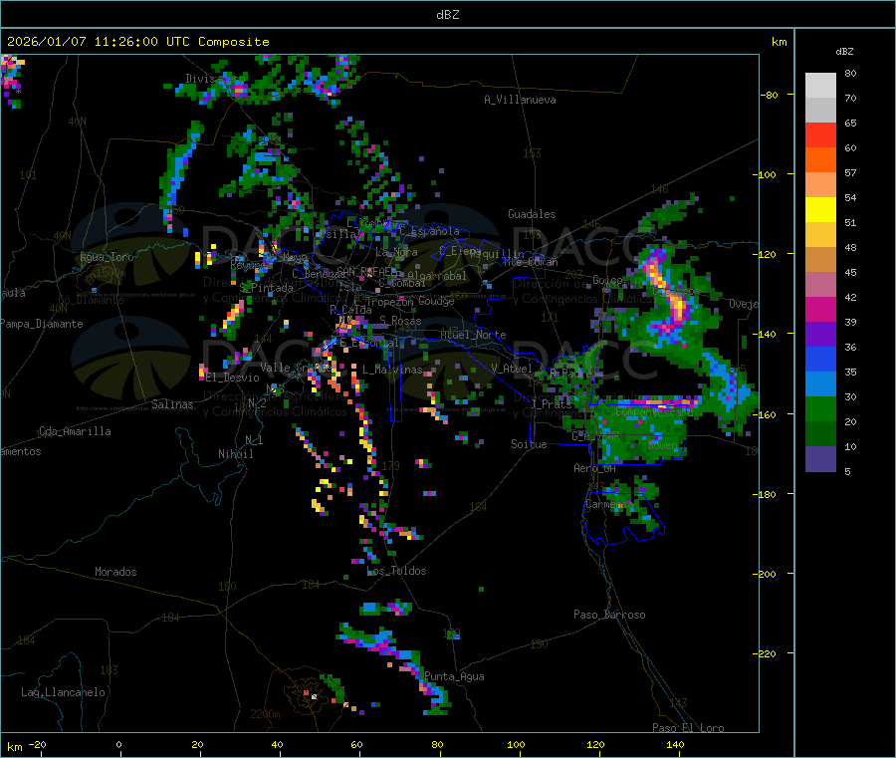Screen dimensions: 896x758
Task: Click the La_Nora location label
Action: point(396,252)
